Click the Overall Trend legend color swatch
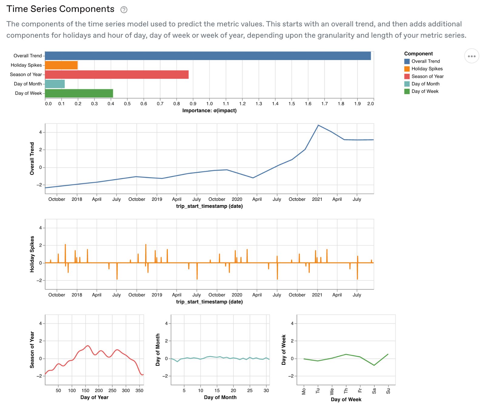Image resolution: width=485 pixels, height=408 pixels. [406, 61]
